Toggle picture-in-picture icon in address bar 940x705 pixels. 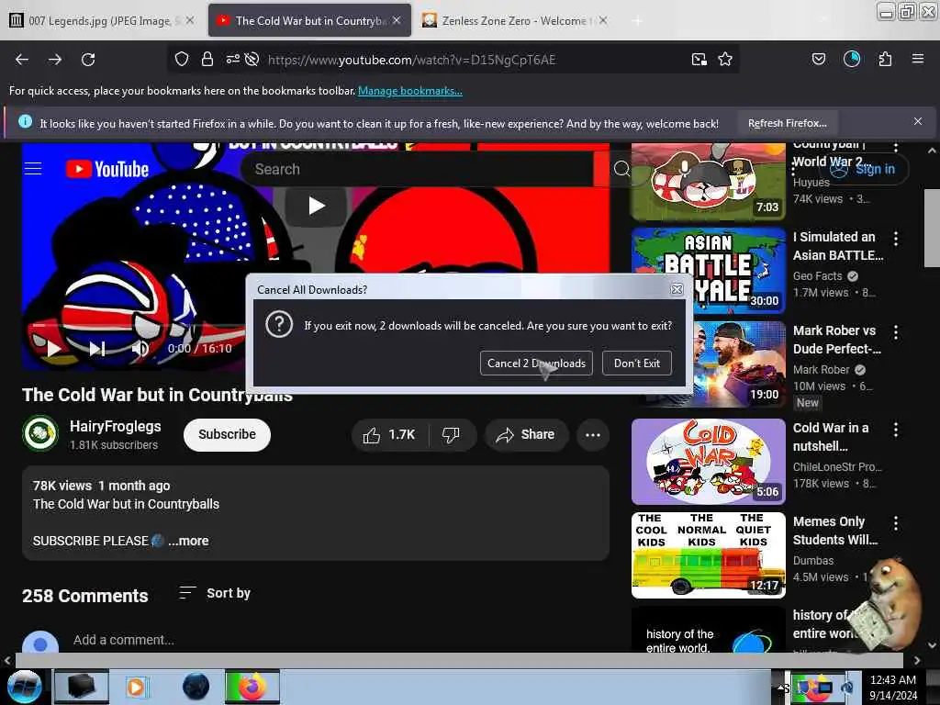coord(699,59)
